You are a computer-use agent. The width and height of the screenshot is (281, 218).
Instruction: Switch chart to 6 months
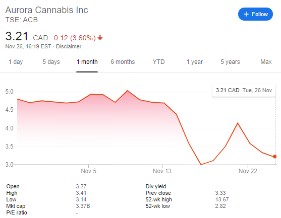(123, 62)
